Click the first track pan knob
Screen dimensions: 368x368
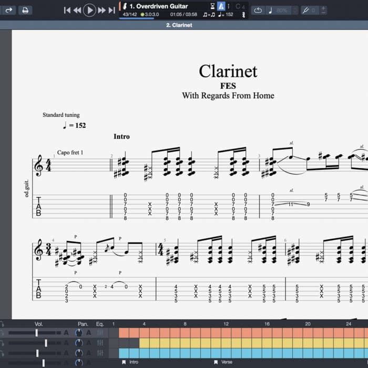pyautogui.click(x=79, y=333)
